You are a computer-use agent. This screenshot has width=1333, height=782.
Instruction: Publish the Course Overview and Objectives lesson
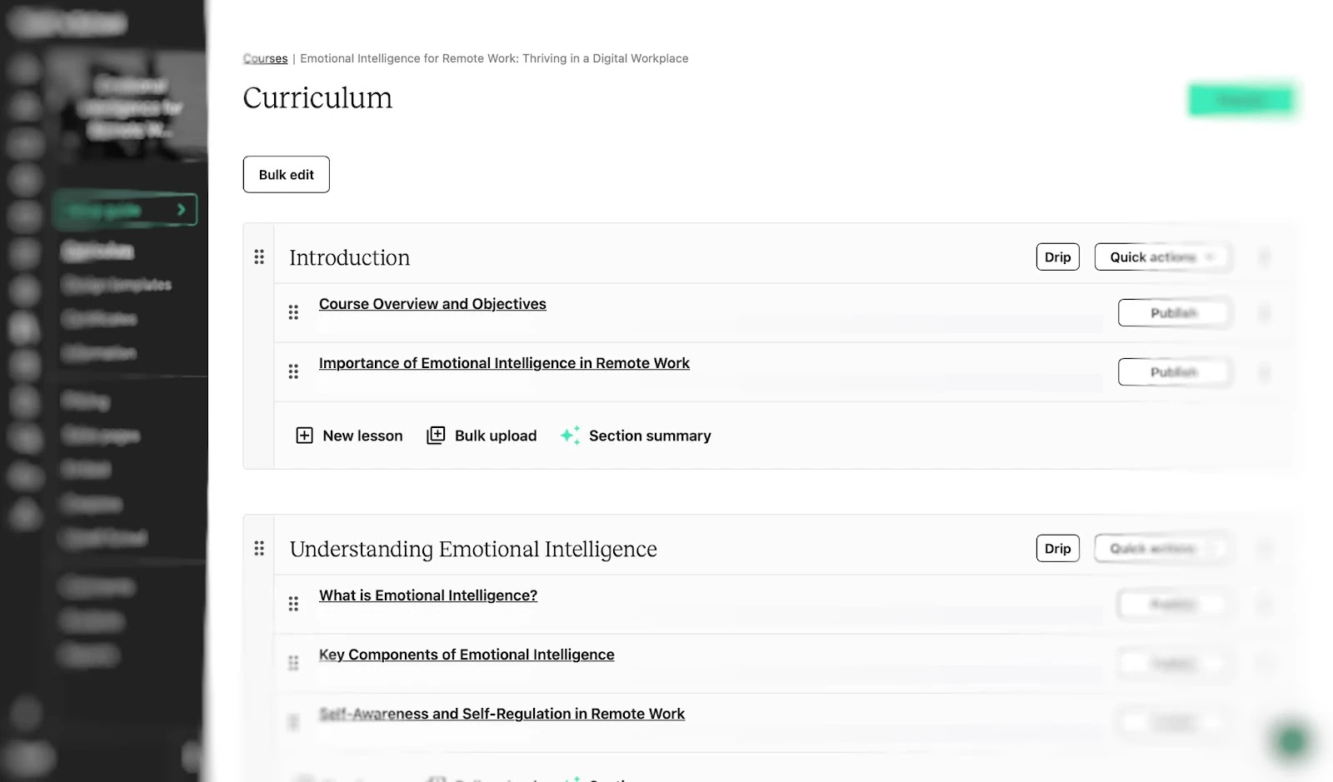tap(1174, 312)
